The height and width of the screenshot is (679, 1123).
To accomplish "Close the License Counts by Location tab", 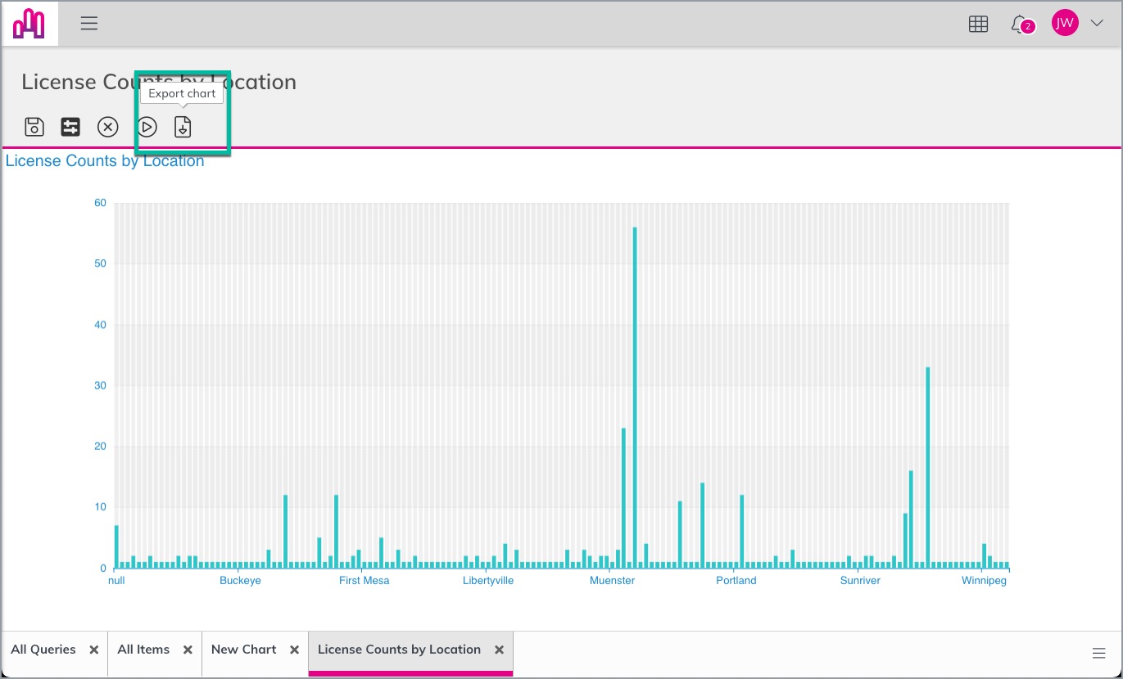I will pyautogui.click(x=499, y=650).
